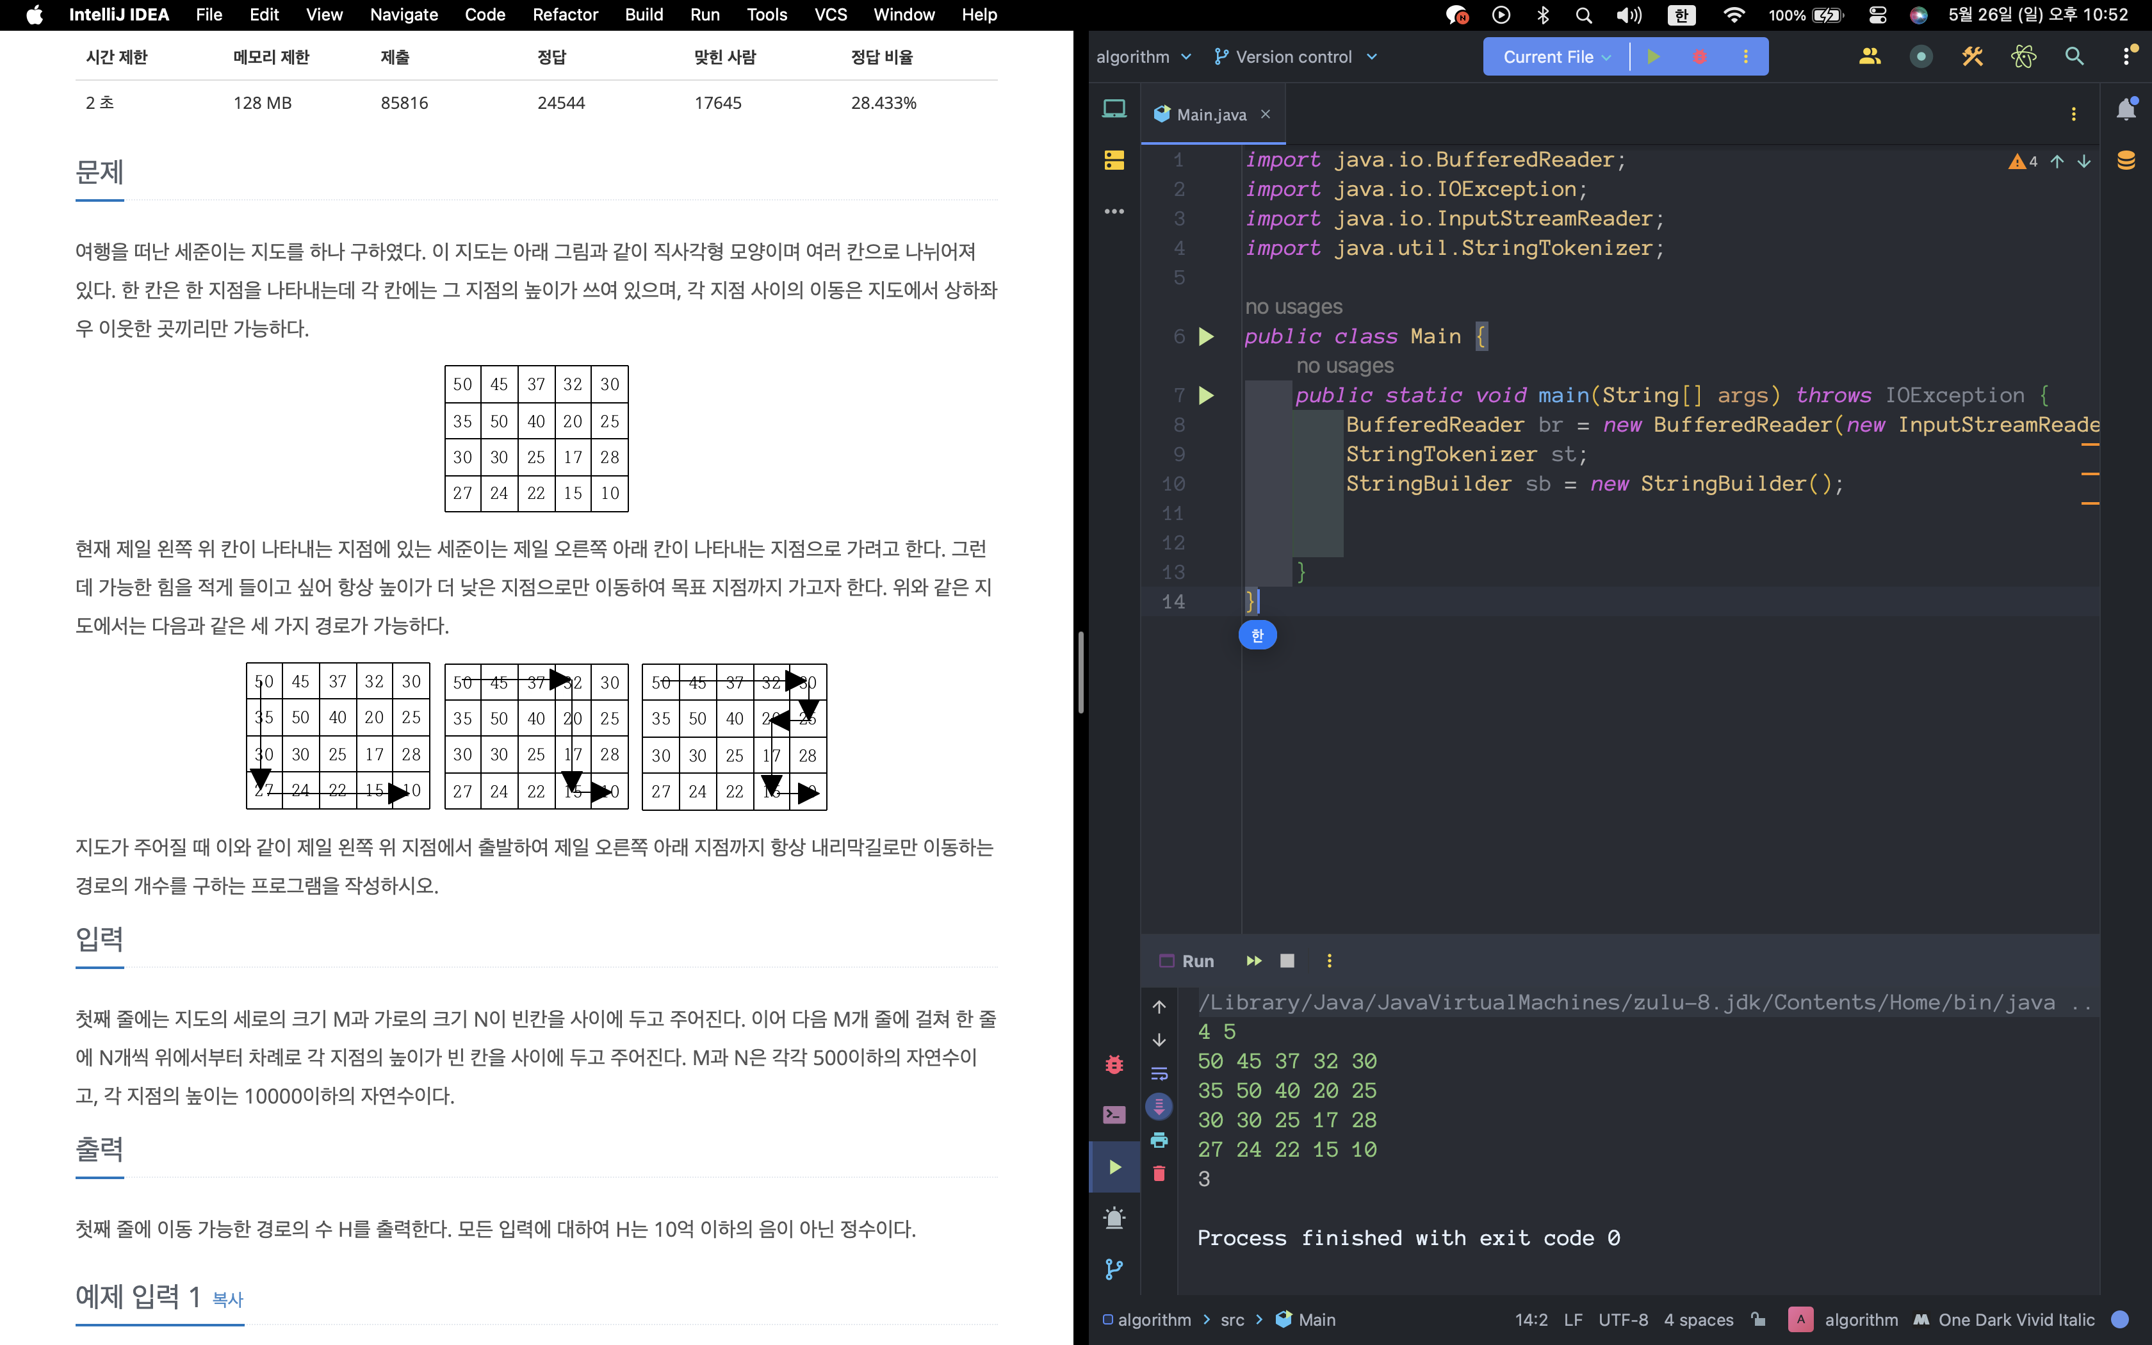Open the Version control dropdown

(x=1295, y=57)
